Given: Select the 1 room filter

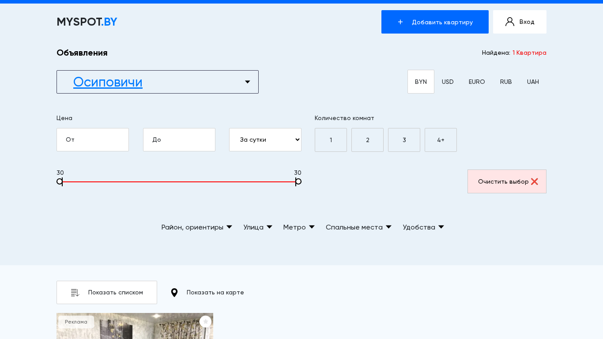Looking at the screenshot, I should (x=331, y=140).
